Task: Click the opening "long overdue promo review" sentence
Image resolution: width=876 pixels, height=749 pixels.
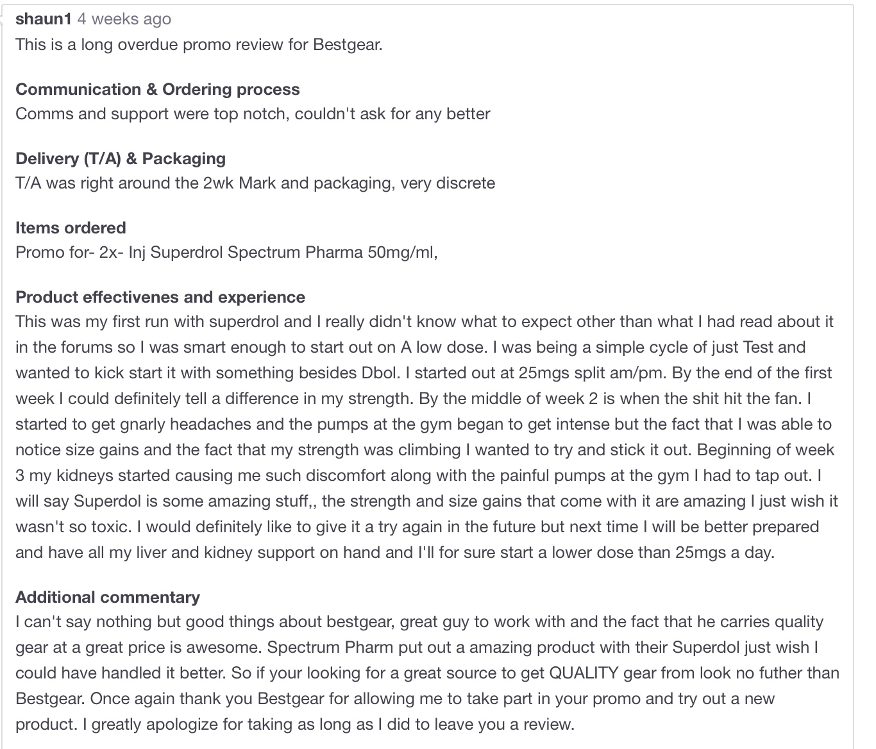Action: [199, 44]
